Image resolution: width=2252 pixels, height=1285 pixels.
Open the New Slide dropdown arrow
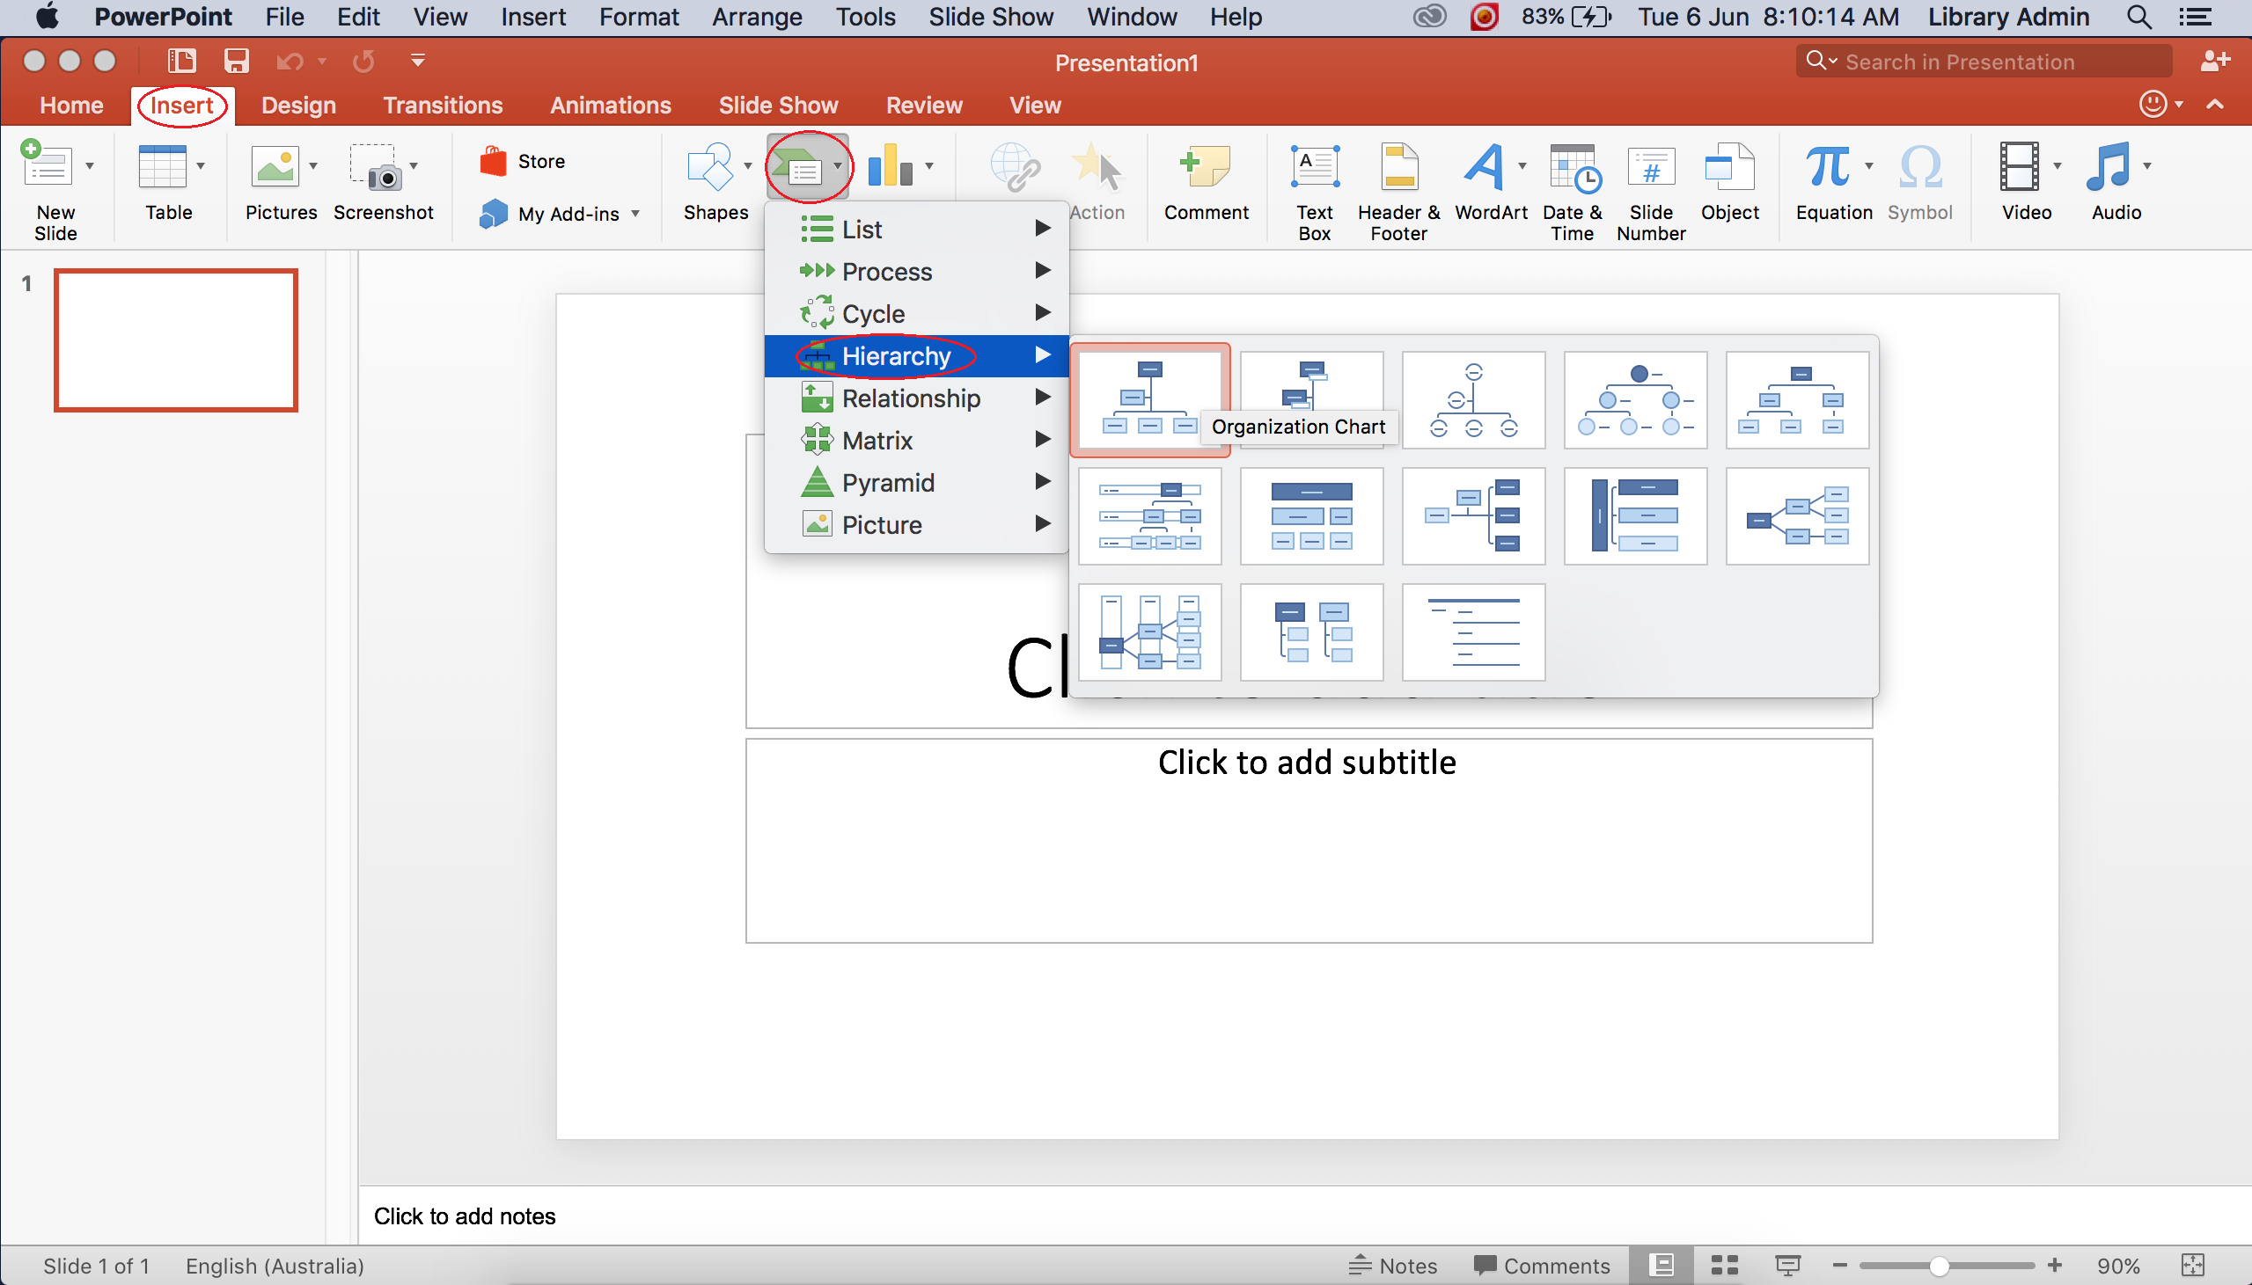tap(90, 166)
